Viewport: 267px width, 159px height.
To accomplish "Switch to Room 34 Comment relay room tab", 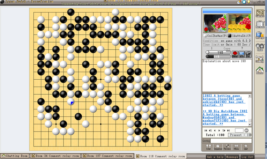I will pos(55,156).
